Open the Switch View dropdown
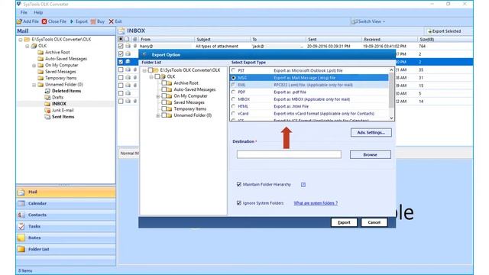 [368, 21]
